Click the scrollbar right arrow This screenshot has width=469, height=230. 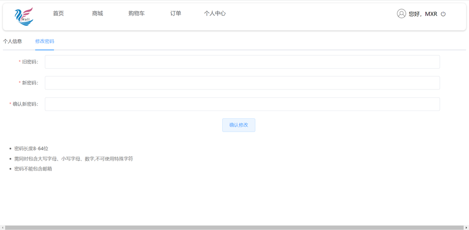click(466, 227)
